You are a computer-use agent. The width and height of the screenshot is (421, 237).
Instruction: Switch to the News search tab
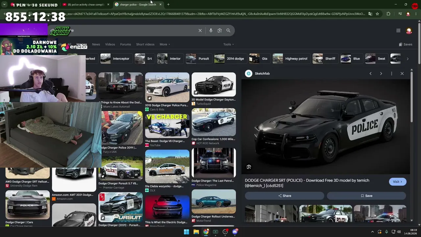96,44
